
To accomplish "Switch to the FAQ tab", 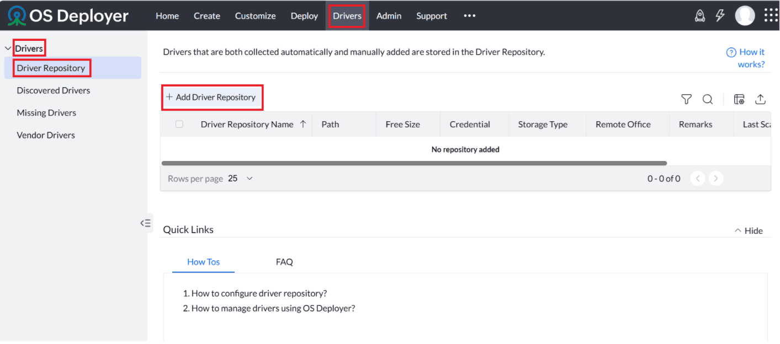I will [x=284, y=261].
